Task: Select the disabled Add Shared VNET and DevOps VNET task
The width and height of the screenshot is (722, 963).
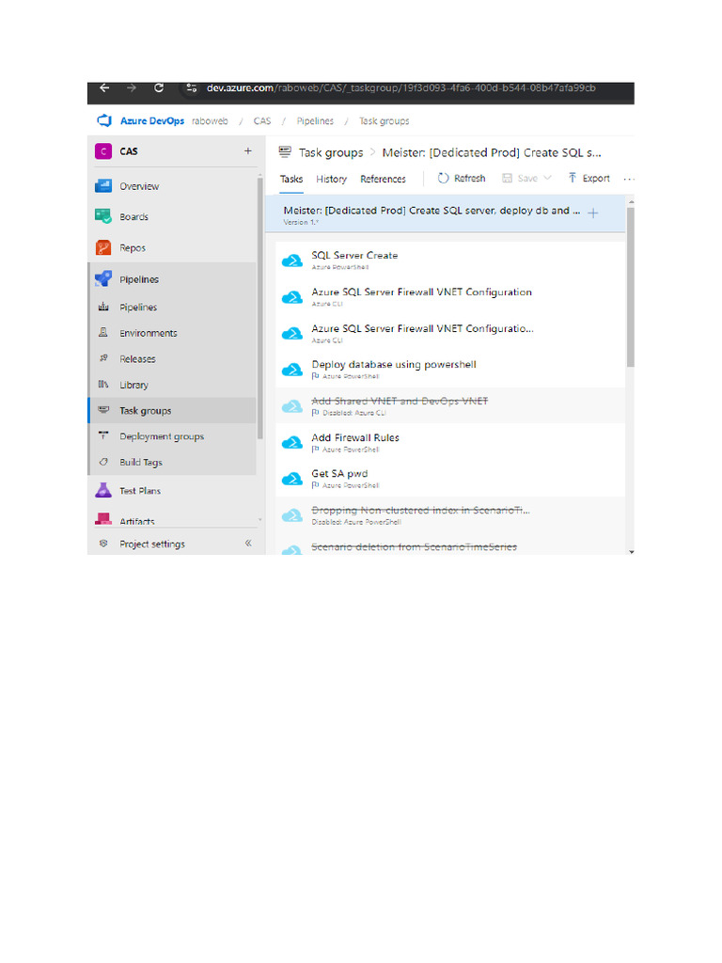Action: (450, 406)
